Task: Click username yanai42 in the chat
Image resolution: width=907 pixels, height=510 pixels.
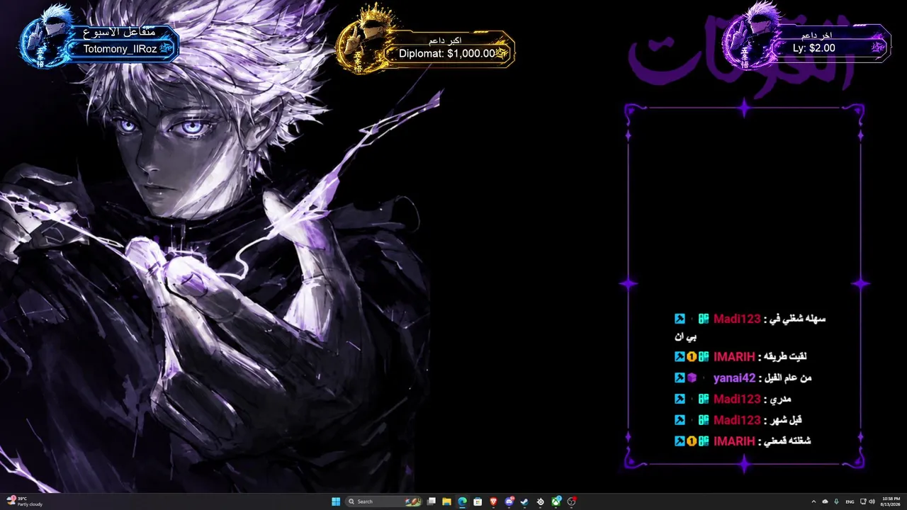Action: coord(735,378)
